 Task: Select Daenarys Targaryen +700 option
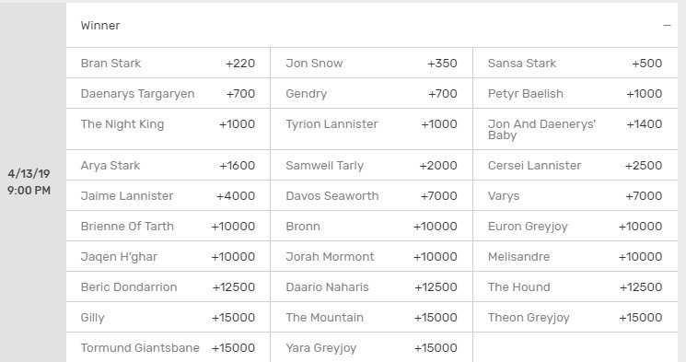[168, 93]
